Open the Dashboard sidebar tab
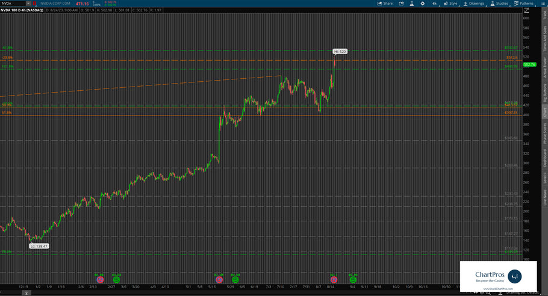This screenshot has width=548, height=296. pyautogui.click(x=545, y=158)
